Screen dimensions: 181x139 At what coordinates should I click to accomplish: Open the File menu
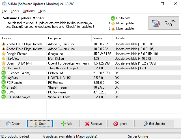(4, 11)
